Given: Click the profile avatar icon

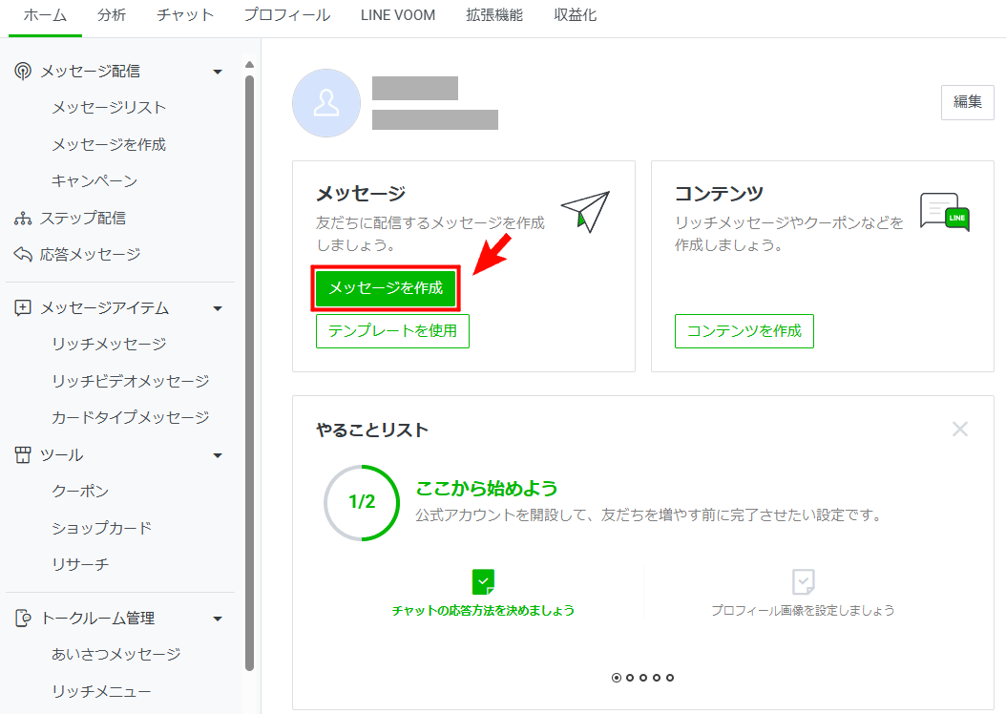Looking at the screenshot, I should click(x=326, y=103).
